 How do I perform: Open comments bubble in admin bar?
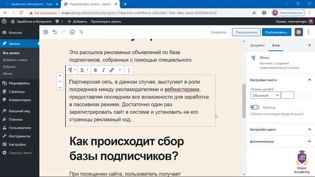59,22
